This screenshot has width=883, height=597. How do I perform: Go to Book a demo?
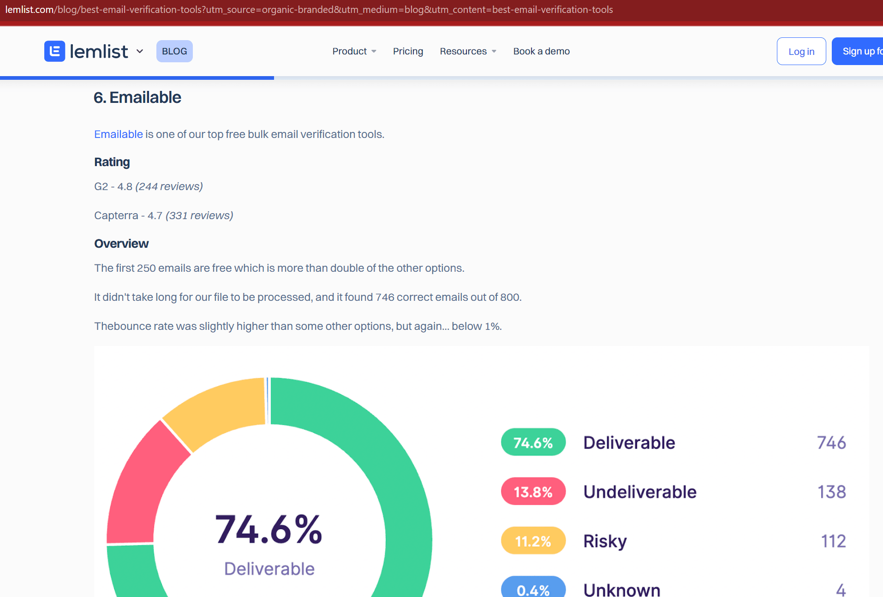[541, 51]
